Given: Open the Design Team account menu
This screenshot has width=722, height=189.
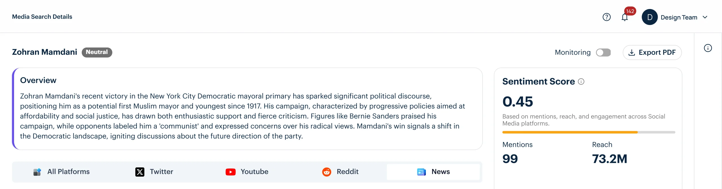Looking at the screenshot, I should coord(675,17).
